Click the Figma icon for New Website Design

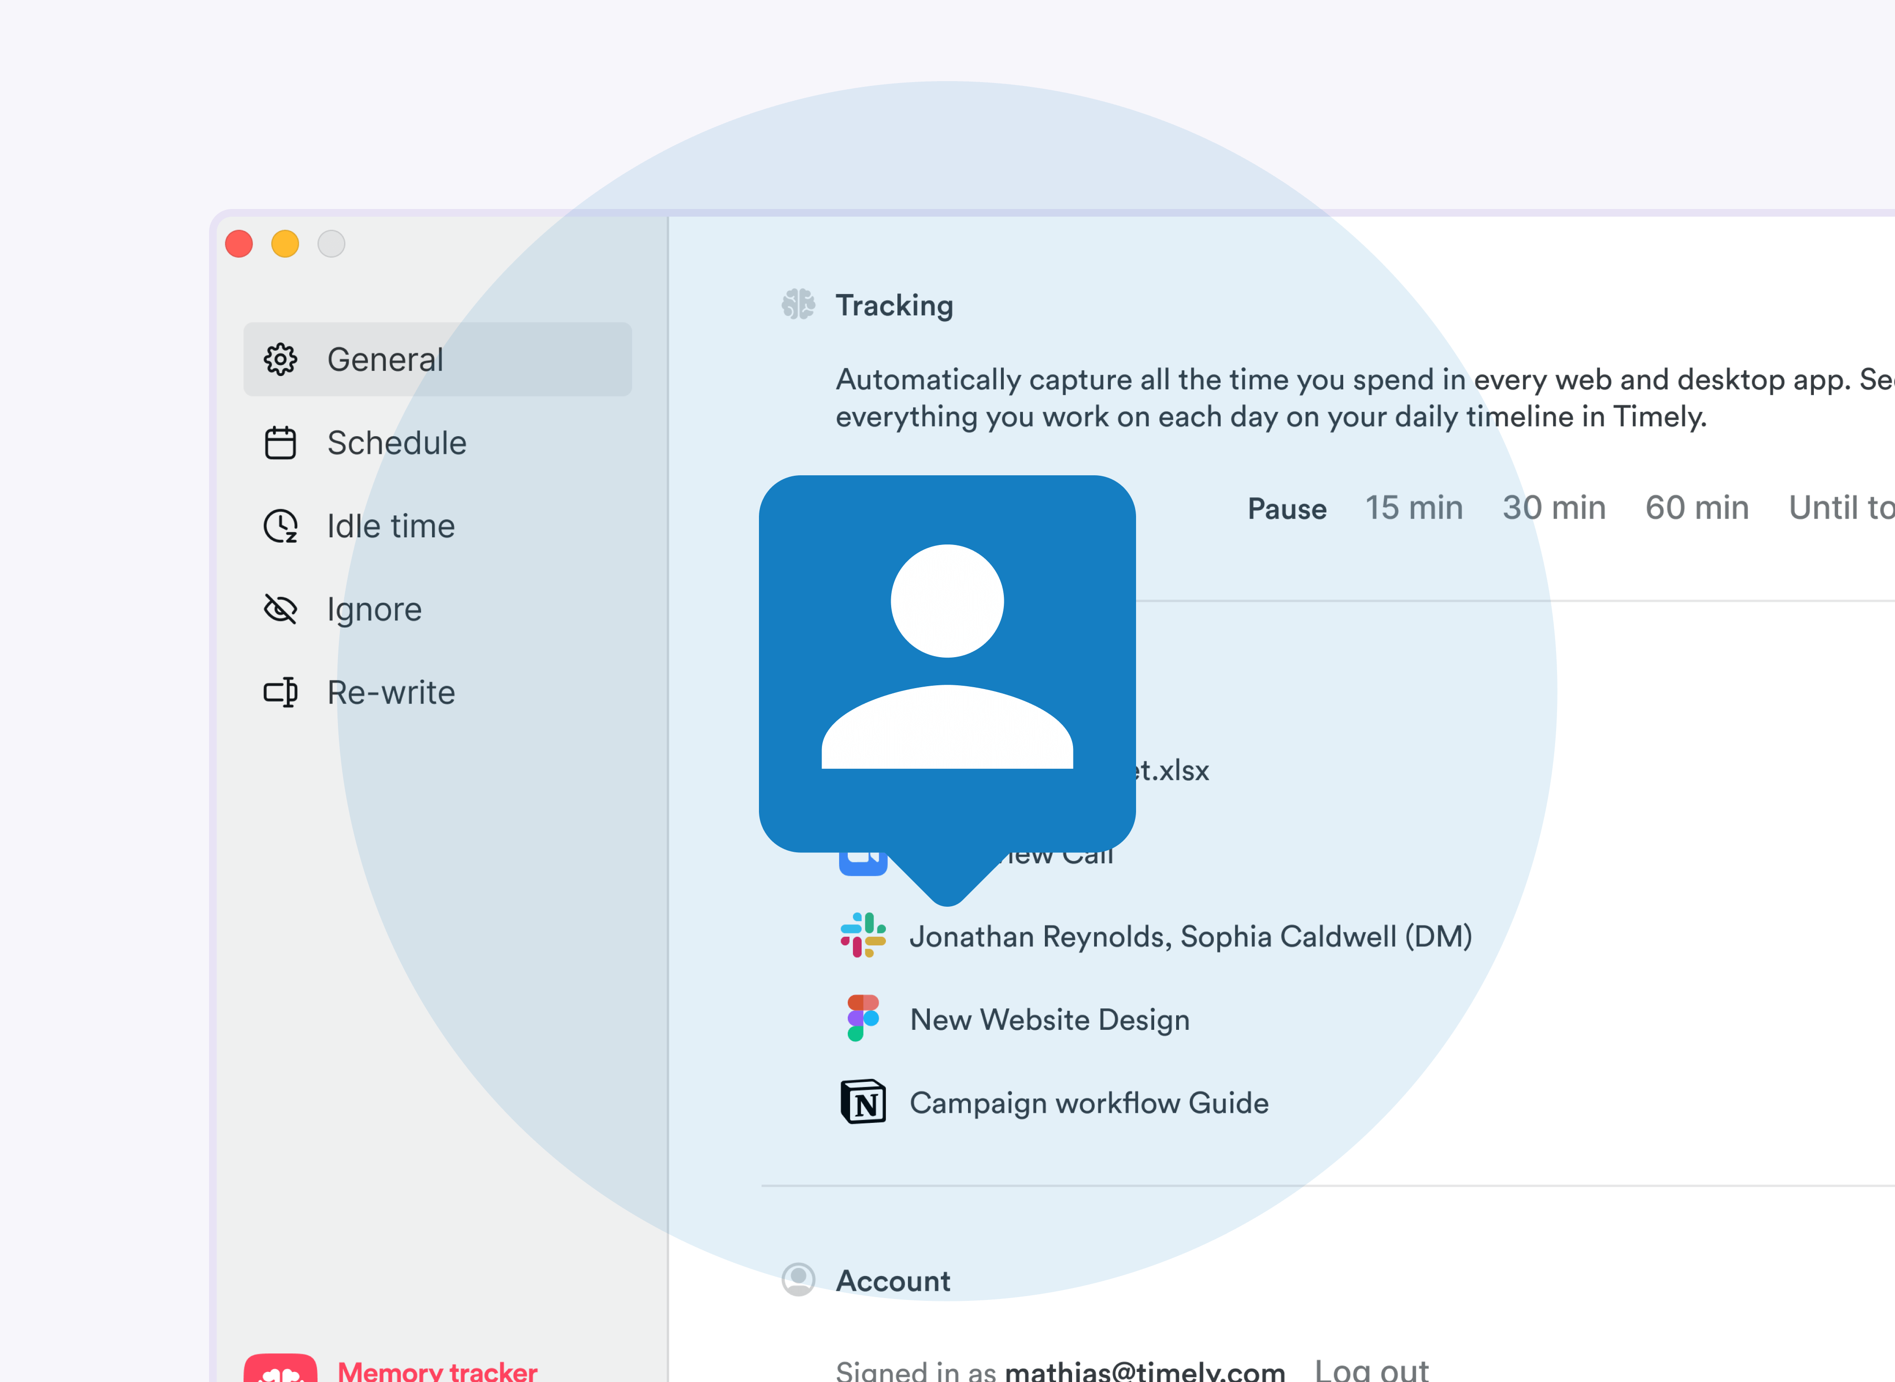(863, 1018)
